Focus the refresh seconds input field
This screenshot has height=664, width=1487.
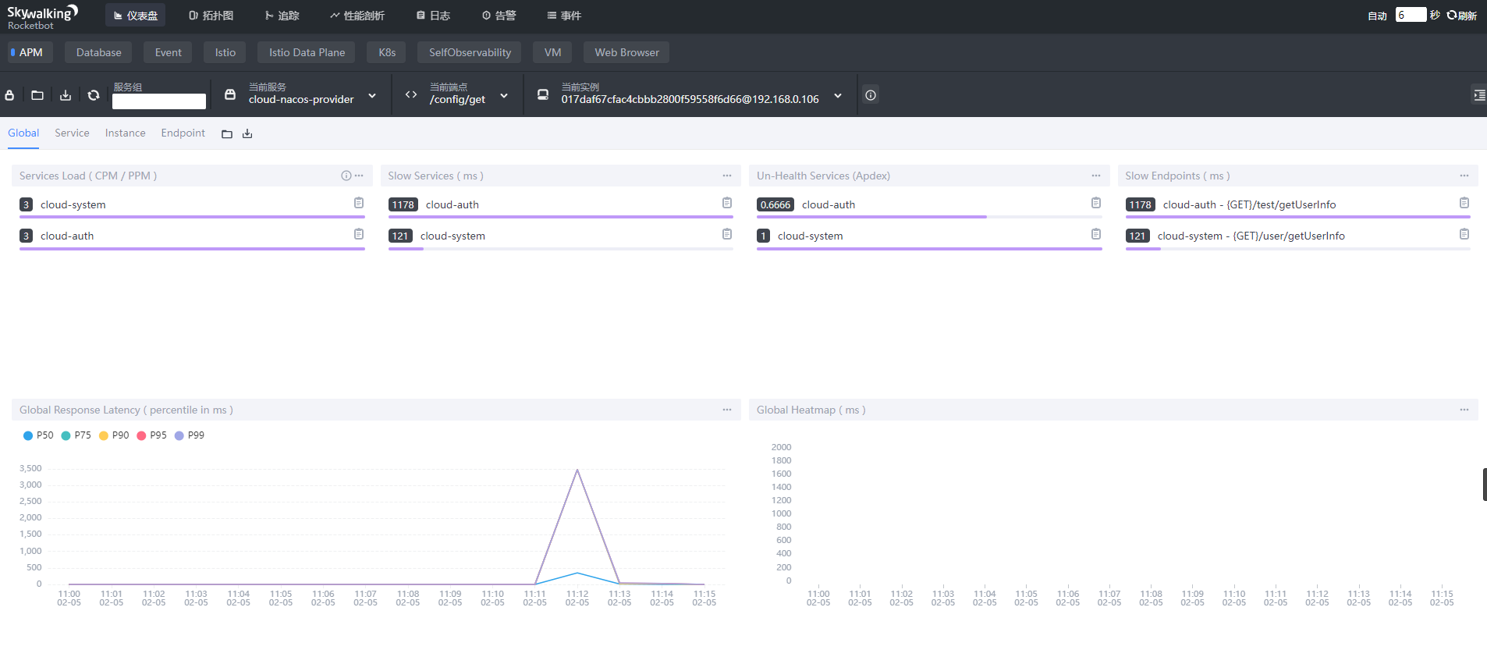(x=1411, y=15)
